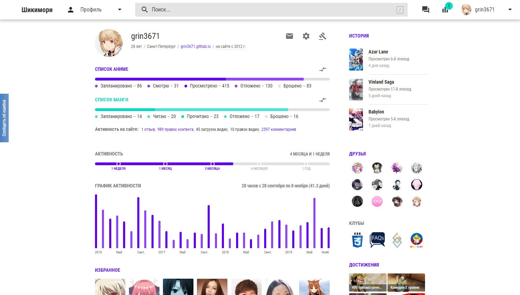Click the Shikimori site logo

[37, 10]
